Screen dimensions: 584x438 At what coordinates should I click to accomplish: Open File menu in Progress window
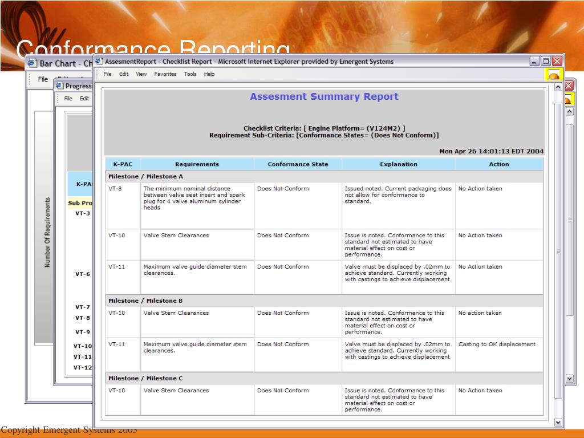point(68,98)
